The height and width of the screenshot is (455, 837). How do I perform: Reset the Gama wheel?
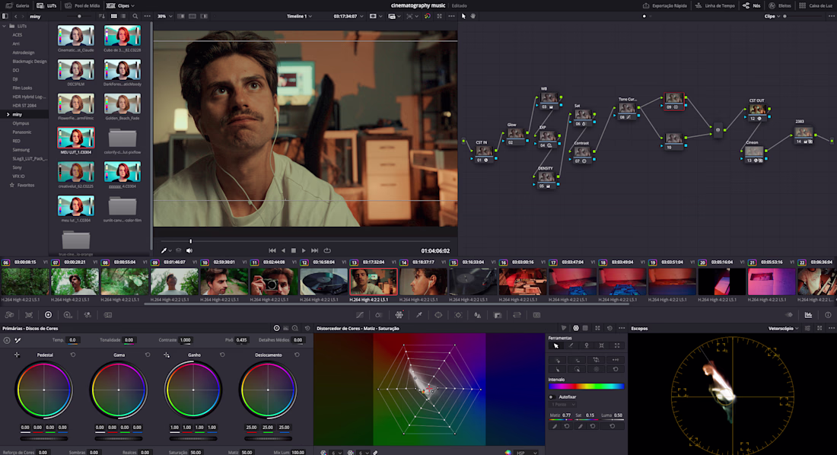tap(148, 355)
